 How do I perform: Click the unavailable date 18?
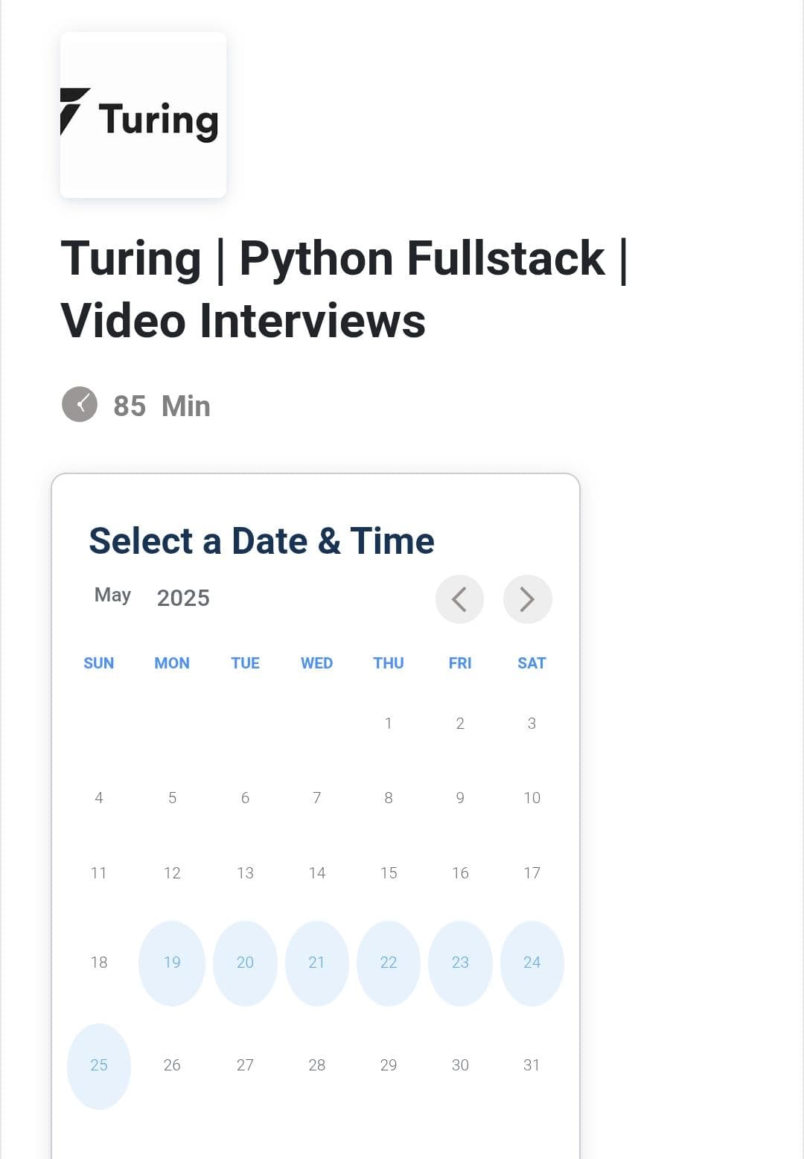click(x=99, y=962)
